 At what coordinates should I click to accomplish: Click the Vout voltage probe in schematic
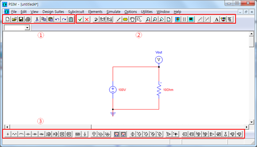[x=159, y=60]
